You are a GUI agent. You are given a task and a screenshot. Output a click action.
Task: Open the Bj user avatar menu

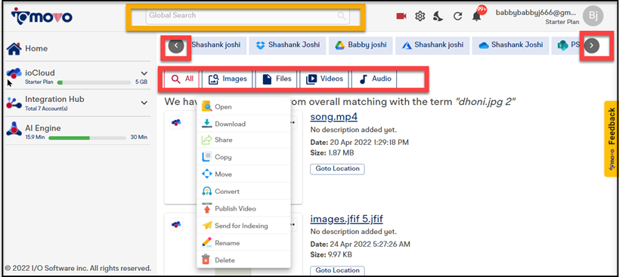[593, 16]
